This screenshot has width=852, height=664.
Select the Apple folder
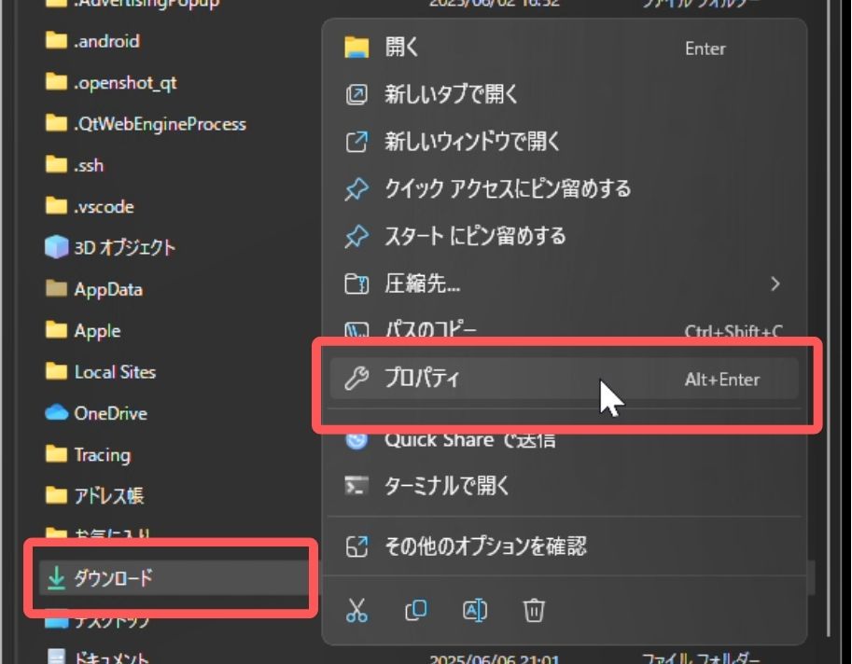(x=83, y=330)
